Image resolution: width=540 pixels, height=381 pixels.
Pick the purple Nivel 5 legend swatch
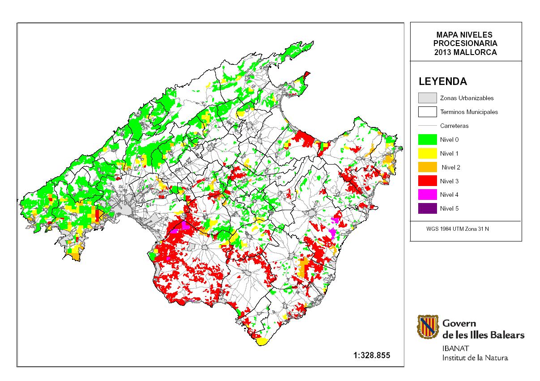click(427, 208)
